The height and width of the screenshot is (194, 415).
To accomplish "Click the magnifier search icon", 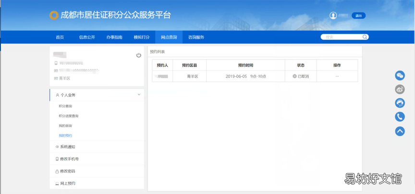I will pos(365,37).
